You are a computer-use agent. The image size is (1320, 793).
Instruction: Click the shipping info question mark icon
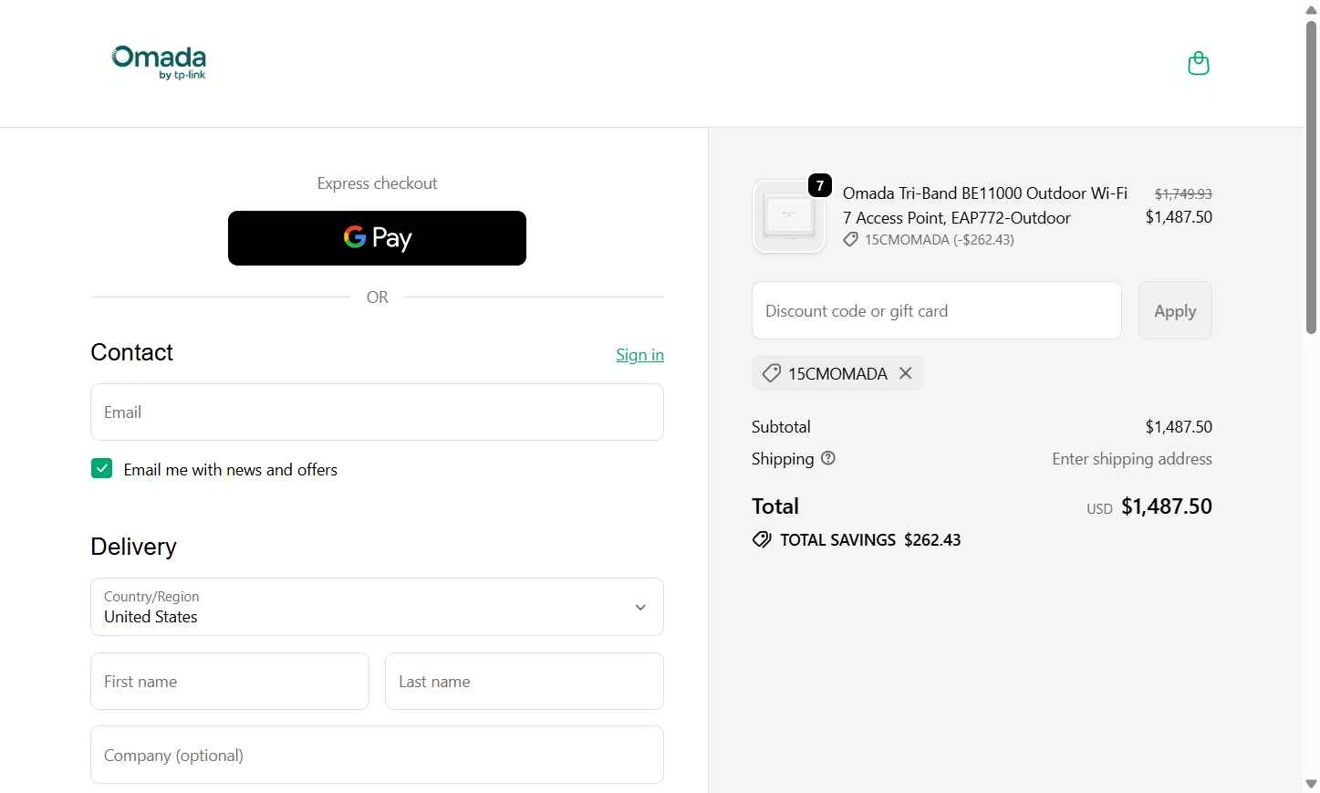(x=828, y=458)
